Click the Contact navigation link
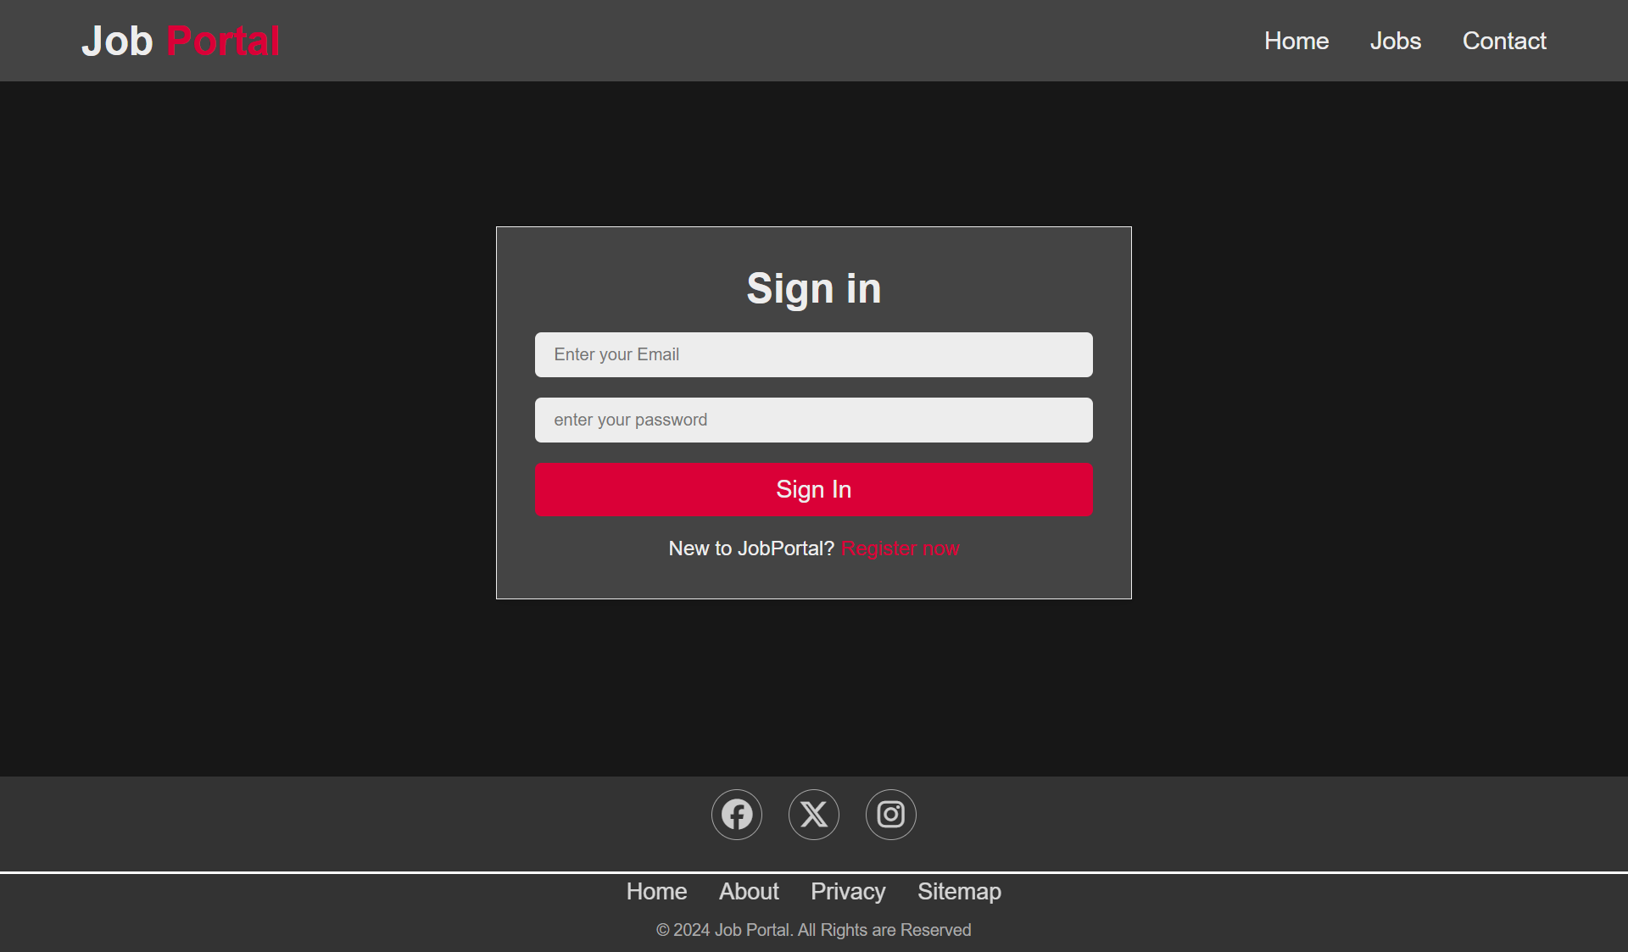This screenshot has width=1628, height=952. [1504, 40]
